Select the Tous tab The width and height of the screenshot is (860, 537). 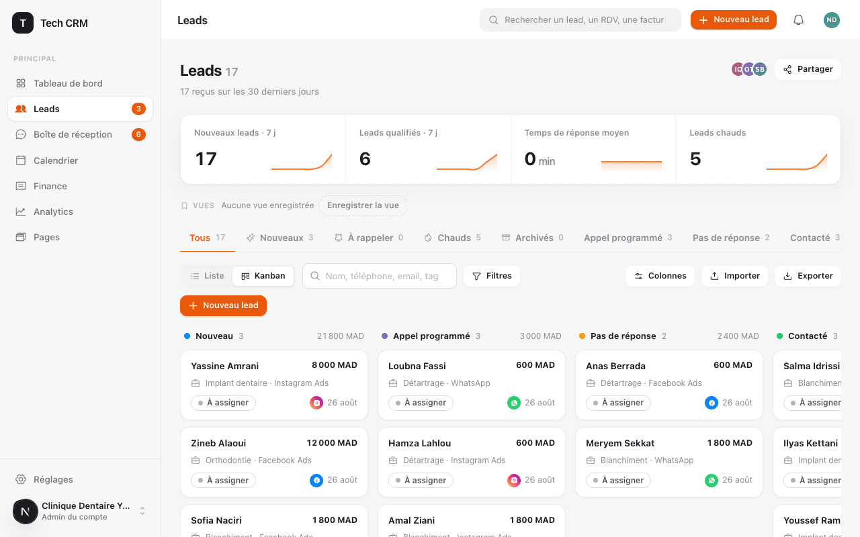[208, 238]
